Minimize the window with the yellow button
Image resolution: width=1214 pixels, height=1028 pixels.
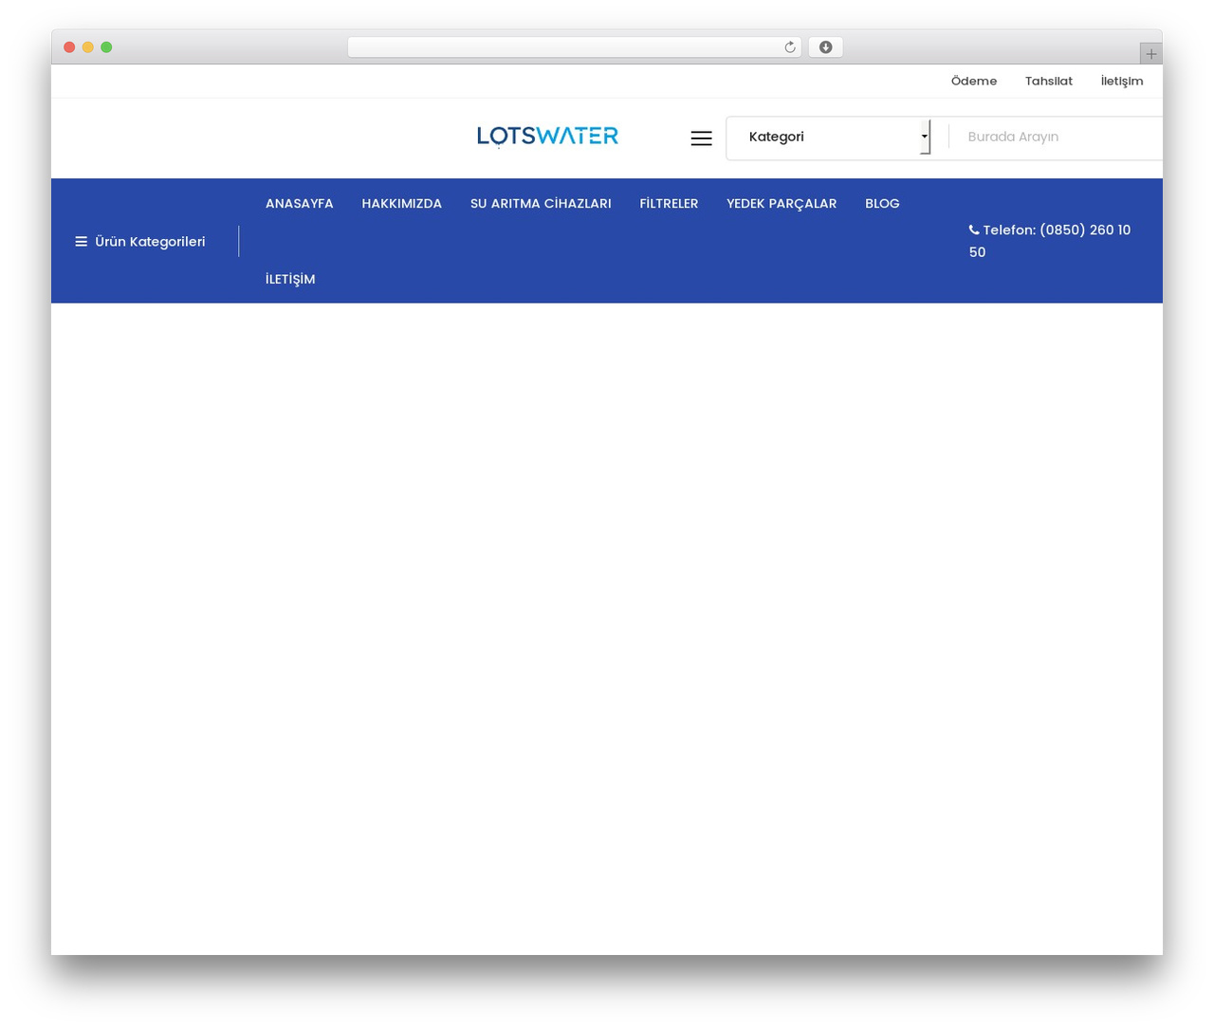pyautogui.click(x=88, y=47)
